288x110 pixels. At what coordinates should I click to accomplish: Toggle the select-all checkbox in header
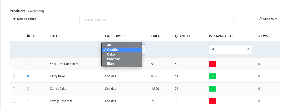pos(14,36)
